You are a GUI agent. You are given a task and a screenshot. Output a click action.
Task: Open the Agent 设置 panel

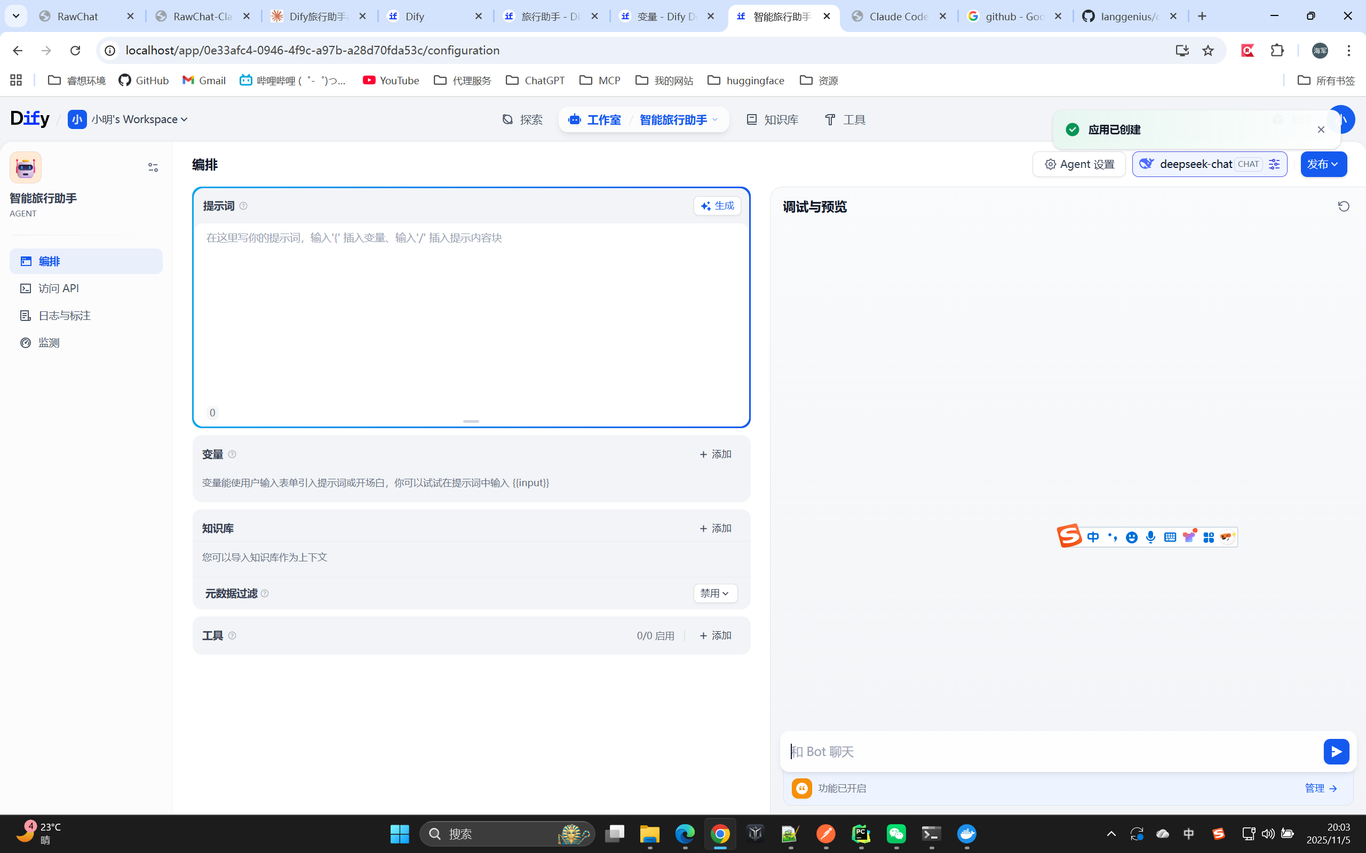(x=1079, y=164)
